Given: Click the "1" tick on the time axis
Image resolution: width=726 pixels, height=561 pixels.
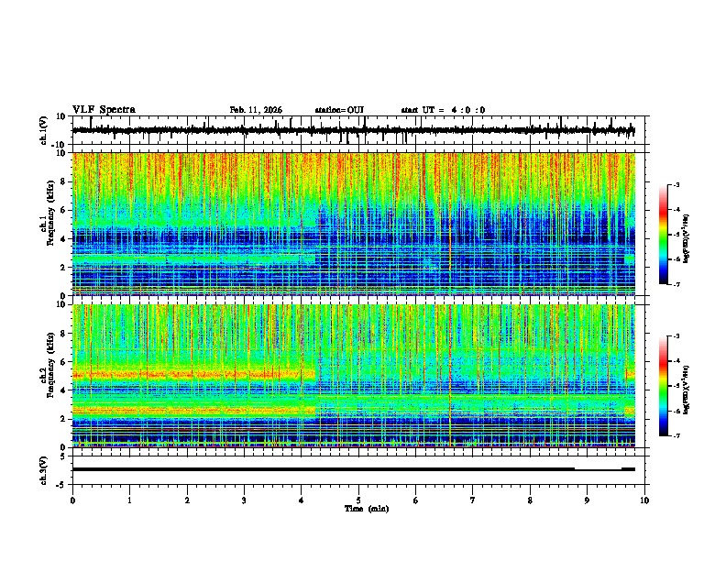Looking at the screenshot, I should pyautogui.click(x=129, y=500).
